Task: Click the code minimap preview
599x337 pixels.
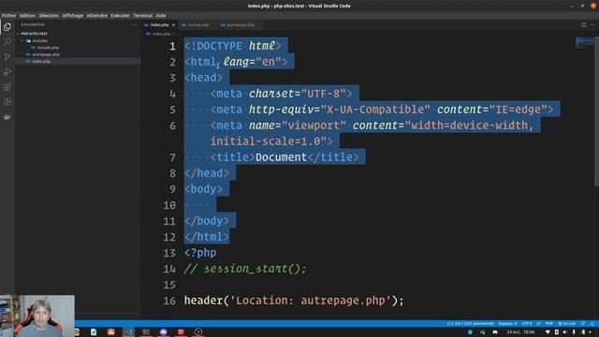Action: click(x=584, y=42)
